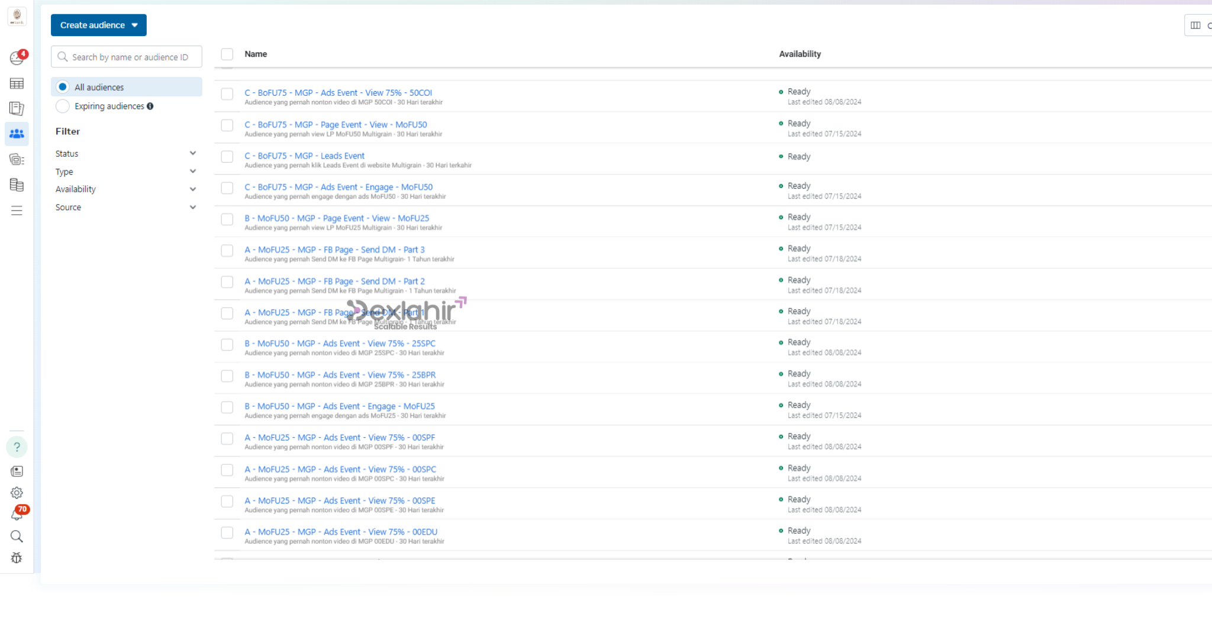
Task: Click the help question mark icon
Action: point(17,447)
